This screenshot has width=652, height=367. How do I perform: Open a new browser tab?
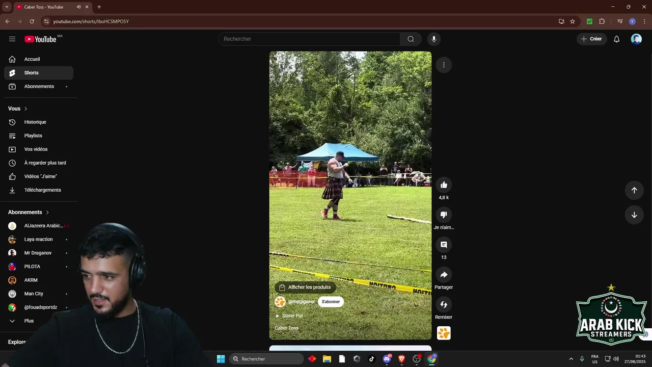[99, 7]
